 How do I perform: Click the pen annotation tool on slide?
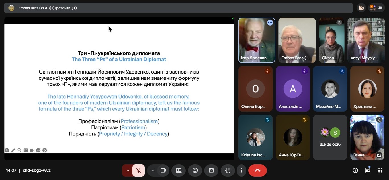[13, 150]
